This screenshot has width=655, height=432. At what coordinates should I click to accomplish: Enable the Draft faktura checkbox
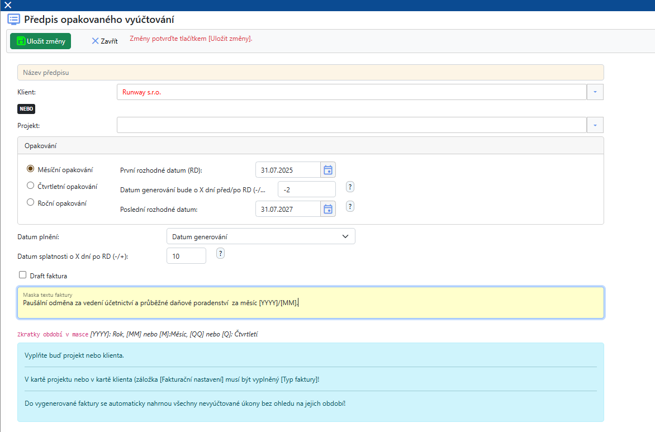[x=23, y=275]
